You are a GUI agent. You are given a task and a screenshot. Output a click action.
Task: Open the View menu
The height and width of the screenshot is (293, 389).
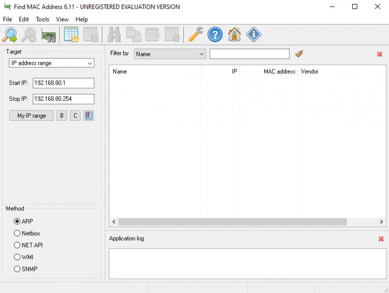62,19
